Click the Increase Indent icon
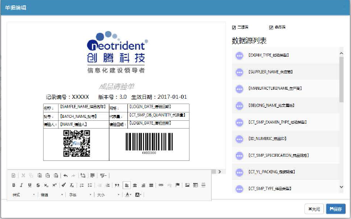Viewport: 351px width, 219px height. pos(108,185)
